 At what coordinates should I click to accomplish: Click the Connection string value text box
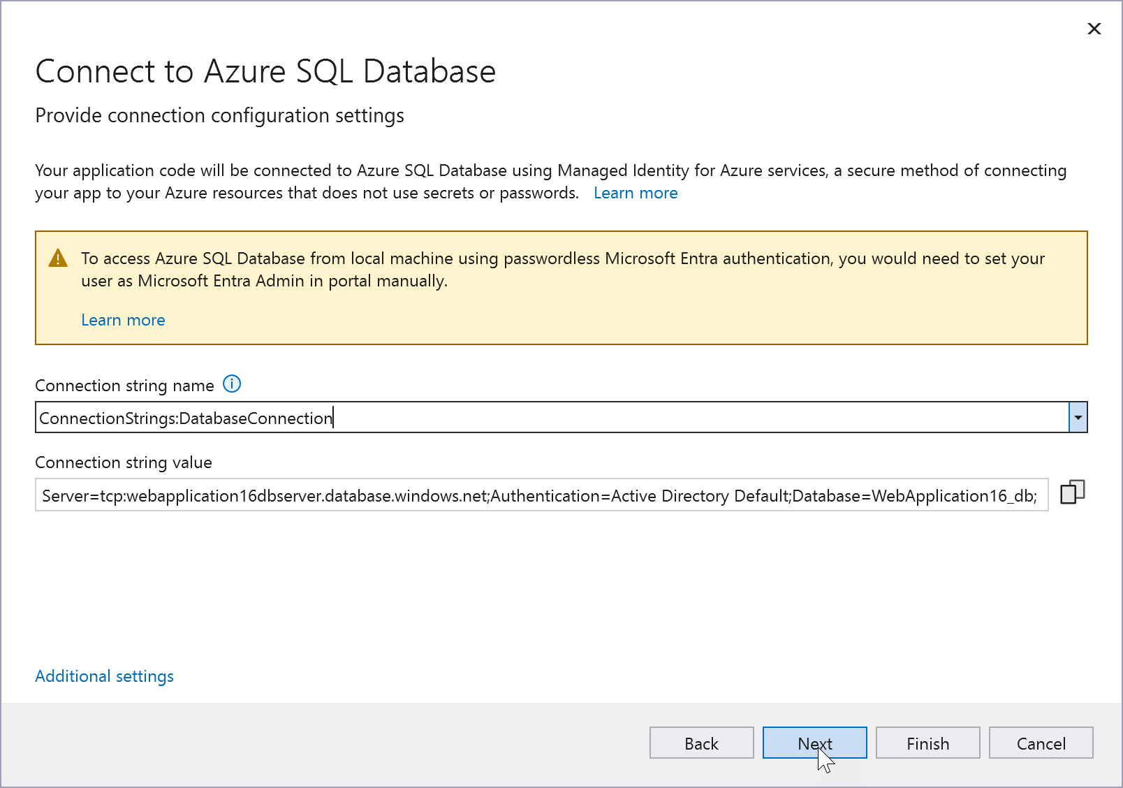click(542, 495)
